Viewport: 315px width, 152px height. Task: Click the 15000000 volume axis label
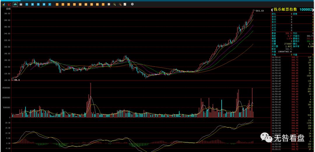pos(6,88)
